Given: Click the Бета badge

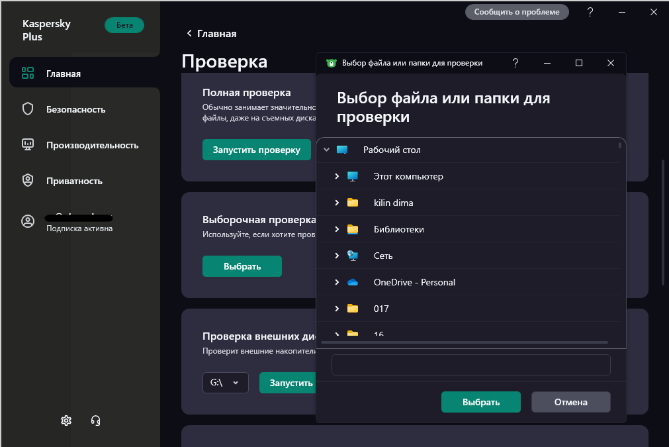Looking at the screenshot, I should [124, 25].
